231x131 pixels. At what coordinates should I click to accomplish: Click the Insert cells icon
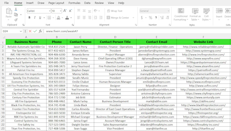[x=219, y=11]
